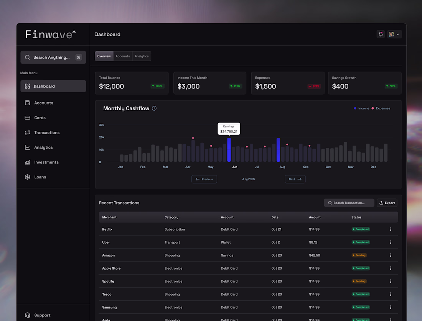The height and width of the screenshot is (321, 422).
Task: Switch to the Analytics tab
Action: tap(142, 56)
